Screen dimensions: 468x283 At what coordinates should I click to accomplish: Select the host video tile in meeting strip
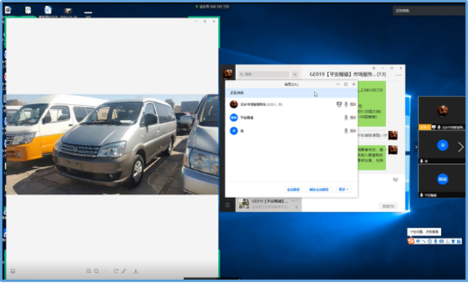[x=442, y=113]
